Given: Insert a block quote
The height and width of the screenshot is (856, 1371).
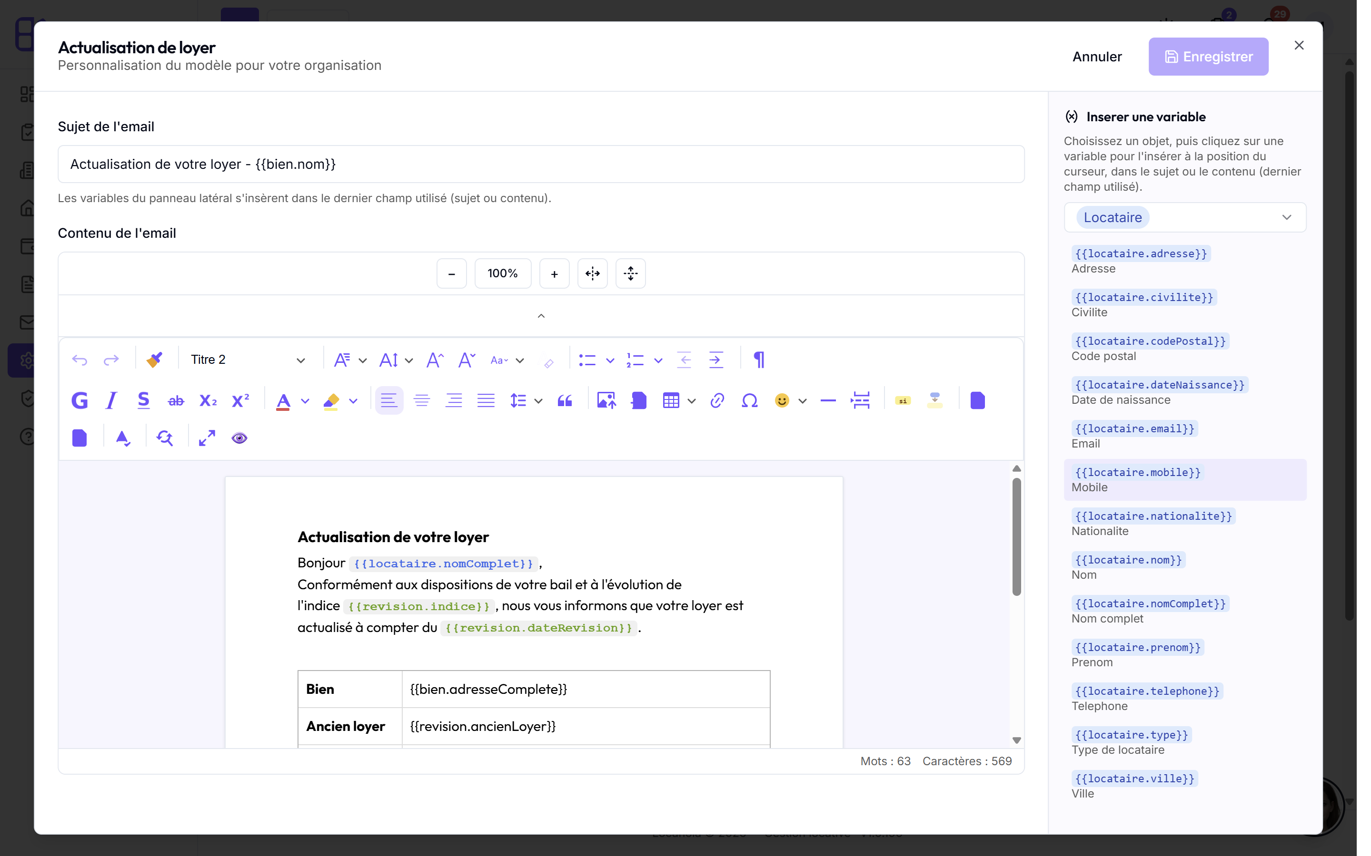Looking at the screenshot, I should [565, 401].
